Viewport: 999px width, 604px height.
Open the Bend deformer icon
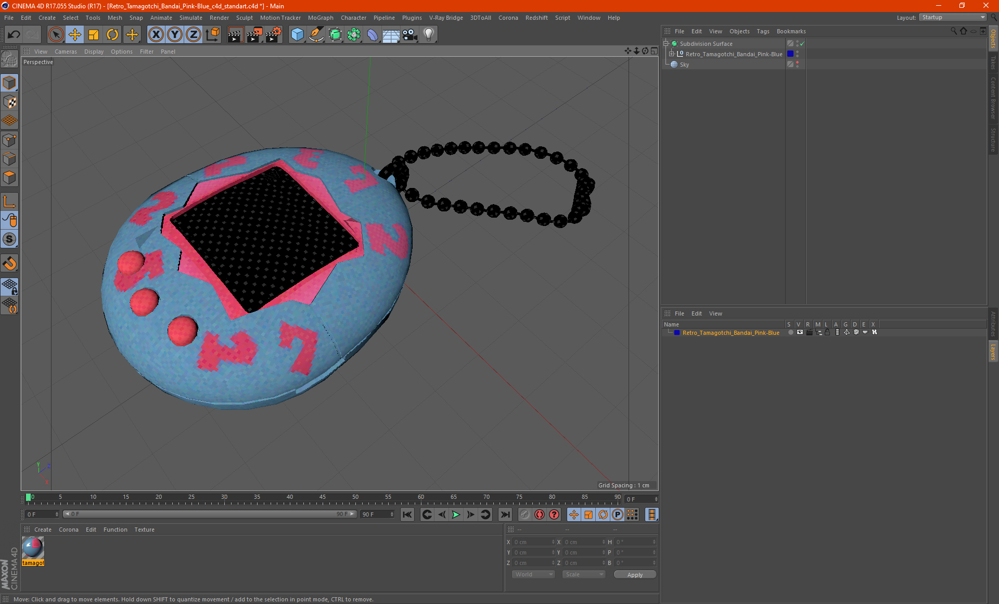[x=373, y=34]
